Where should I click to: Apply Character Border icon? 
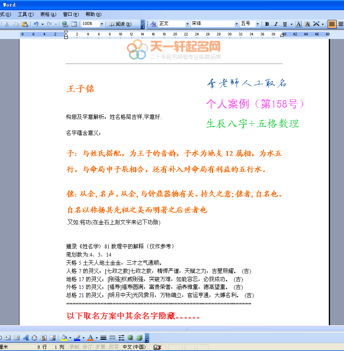point(298,24)
